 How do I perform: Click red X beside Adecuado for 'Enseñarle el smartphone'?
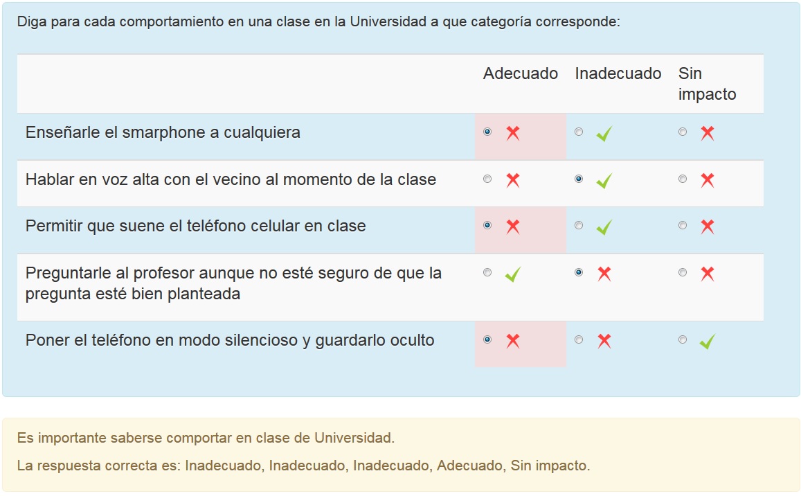coord(512,133)
